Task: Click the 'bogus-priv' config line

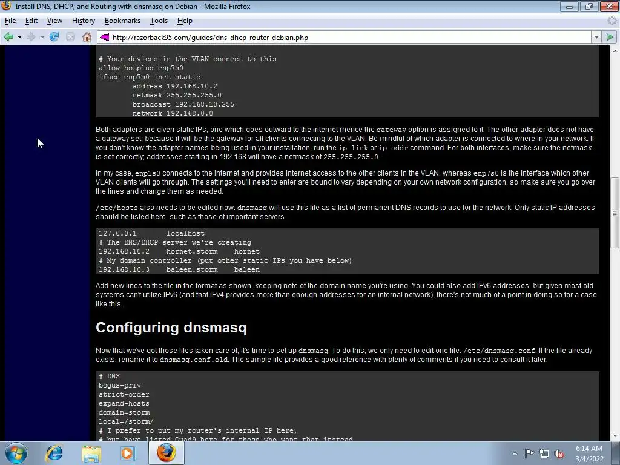Action: 120,385
